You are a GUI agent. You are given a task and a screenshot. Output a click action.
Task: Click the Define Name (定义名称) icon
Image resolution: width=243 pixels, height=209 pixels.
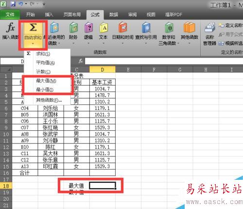pyautogui.click(x=221, y=25)
